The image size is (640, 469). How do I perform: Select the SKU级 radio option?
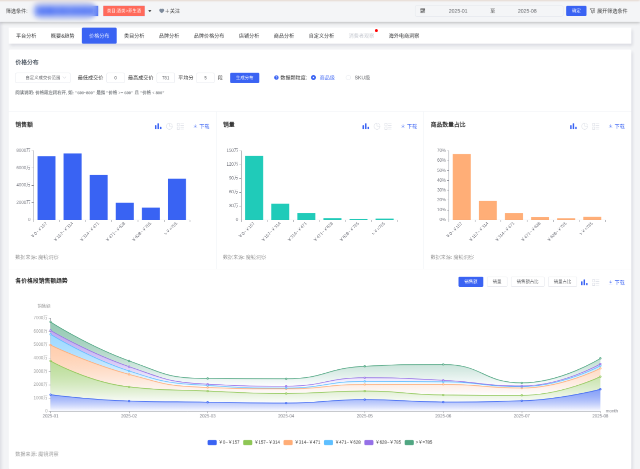coord(348,78)
